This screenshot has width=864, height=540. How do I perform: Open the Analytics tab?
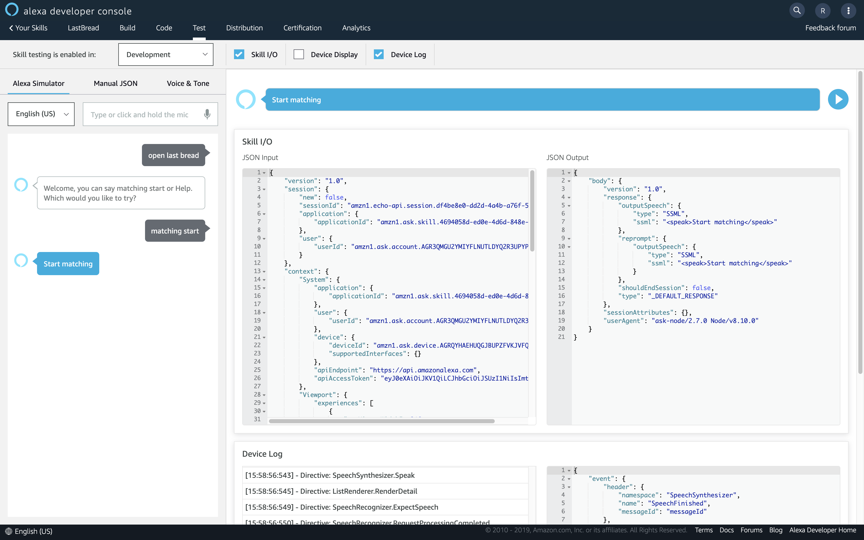pyautogui.click(x=356, y=28)
